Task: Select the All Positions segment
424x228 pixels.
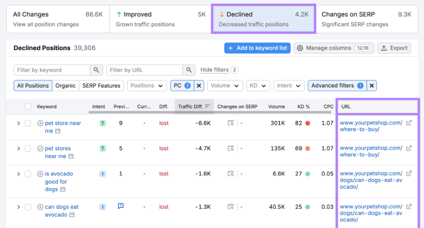Action: (33, 86)
